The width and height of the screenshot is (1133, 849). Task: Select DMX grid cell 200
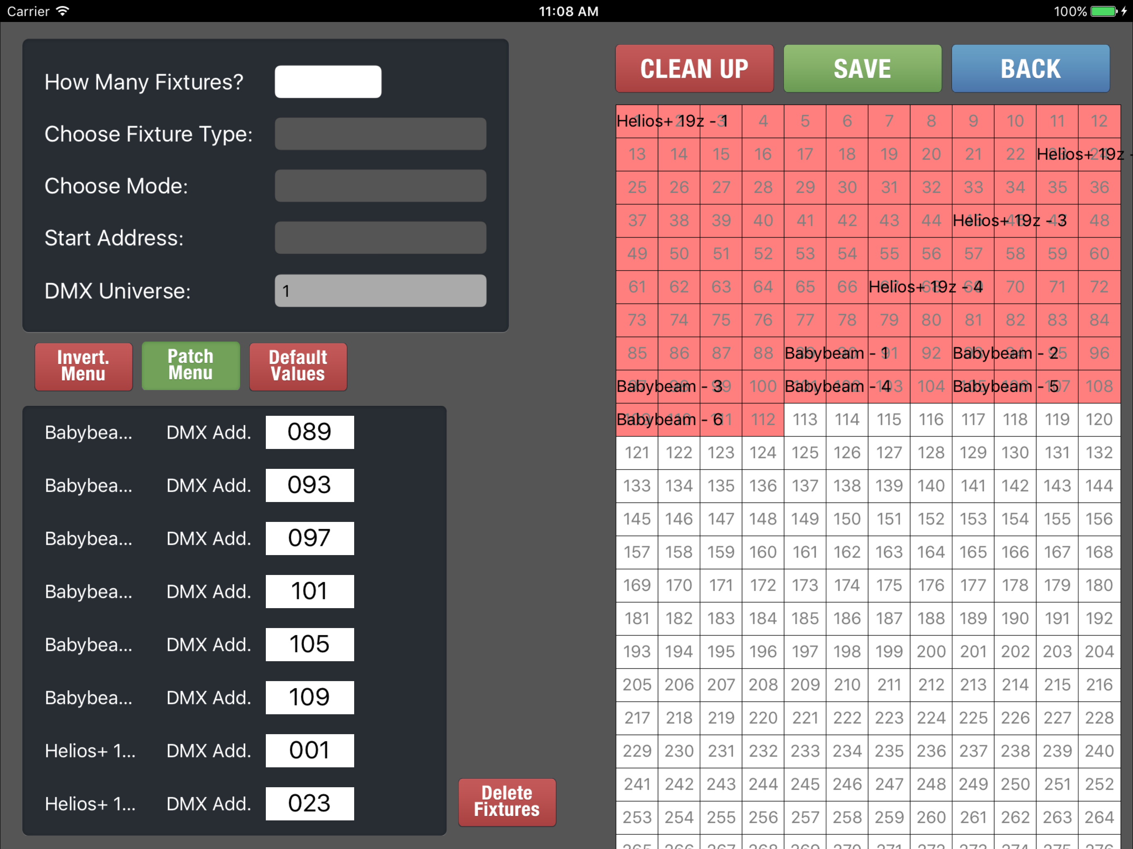pos(931,651)
